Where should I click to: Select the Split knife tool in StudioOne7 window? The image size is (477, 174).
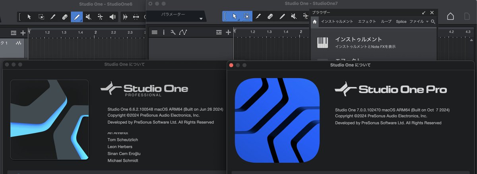point(258,16)
